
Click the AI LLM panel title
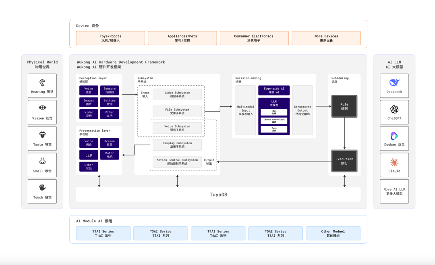click(x=394, y=64)
